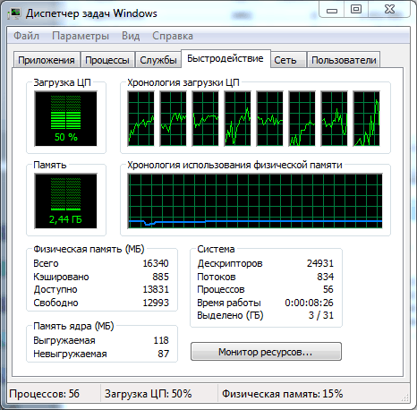Click the physical memory usage history graph
The image size is (417, 410).
point(255,201)
